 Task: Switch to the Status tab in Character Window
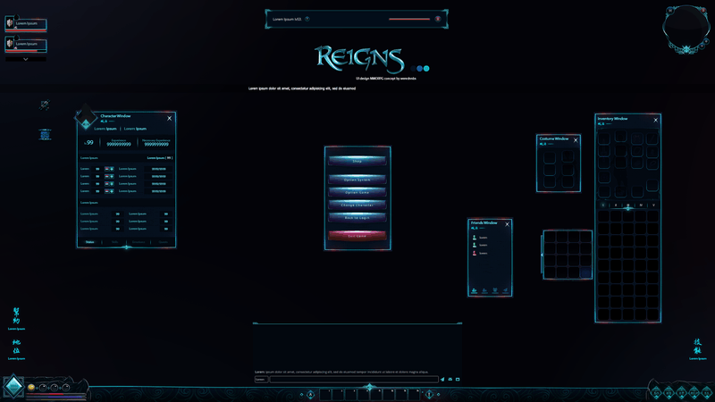(90, 242)
